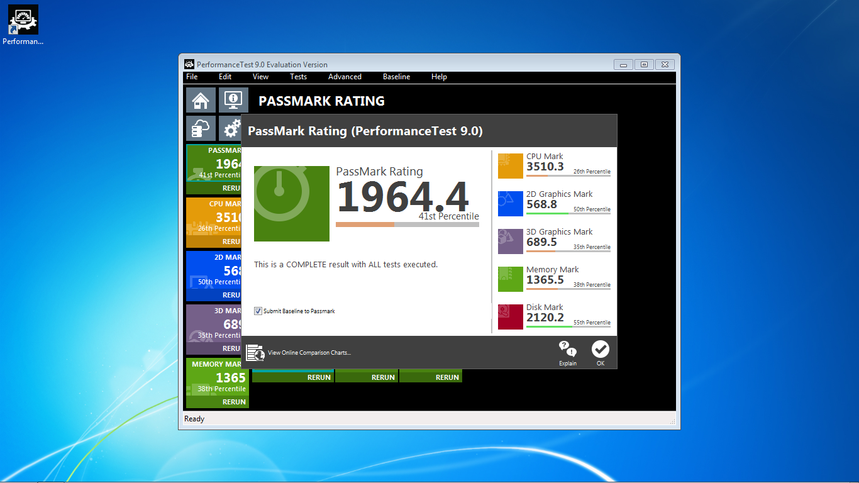Click the 2D Graphics Mark percentile bar

pos(568,213)
